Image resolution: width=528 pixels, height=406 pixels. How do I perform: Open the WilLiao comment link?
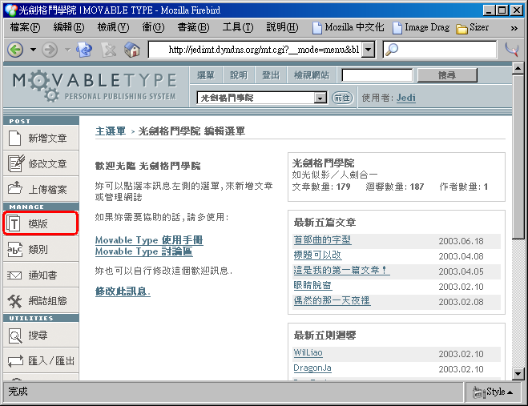(308, 352)
